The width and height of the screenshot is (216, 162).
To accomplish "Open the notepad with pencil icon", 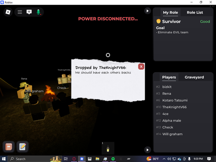I will coord(22,147).
